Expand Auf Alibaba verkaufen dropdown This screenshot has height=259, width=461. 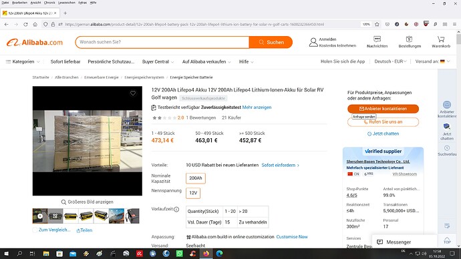pos(206,61)
